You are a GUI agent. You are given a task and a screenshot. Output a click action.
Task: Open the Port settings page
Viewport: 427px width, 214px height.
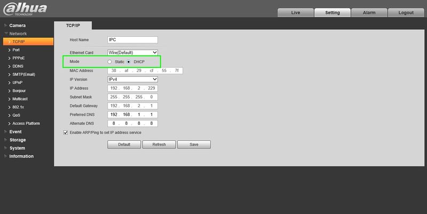16,50
